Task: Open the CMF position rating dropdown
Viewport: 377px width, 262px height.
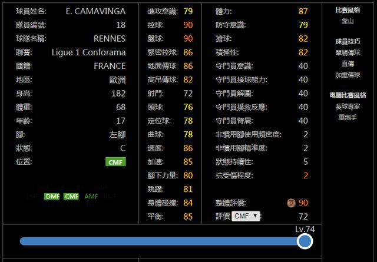Action: click(x=246, y=216)
